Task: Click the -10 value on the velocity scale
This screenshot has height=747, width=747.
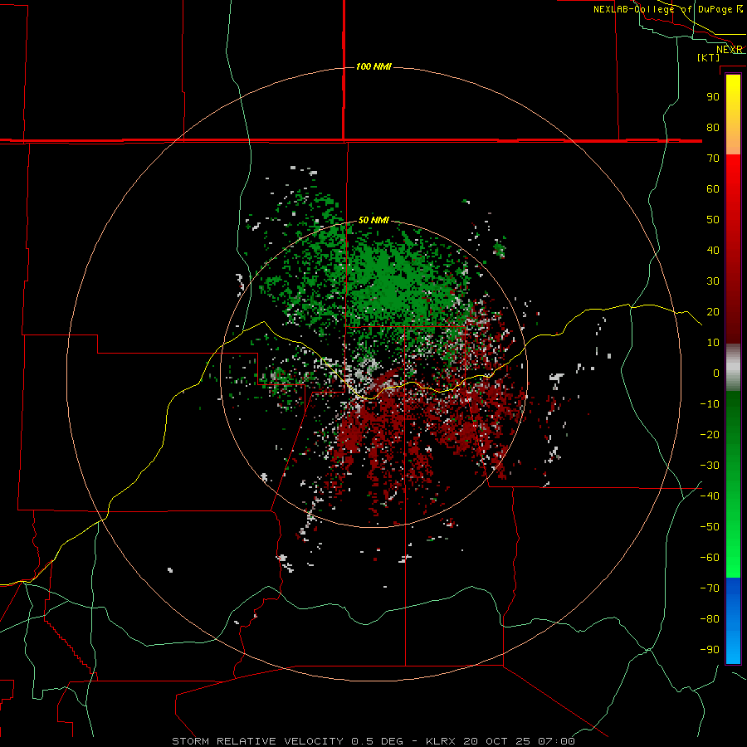Action: tap(710, 404)
